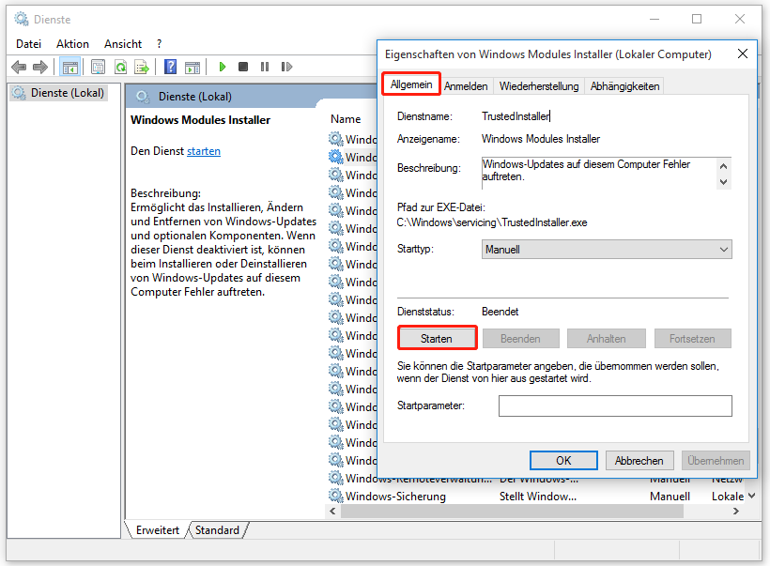
Task: Switch to the Wiederherstellung tab
Action: [x=539, y=86]
